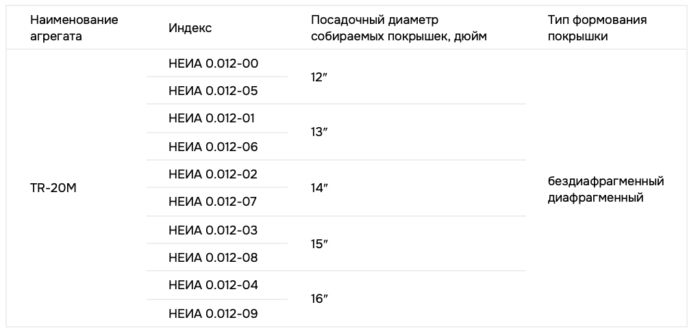Select index НЕИА 0.012-08

[213, 258]
